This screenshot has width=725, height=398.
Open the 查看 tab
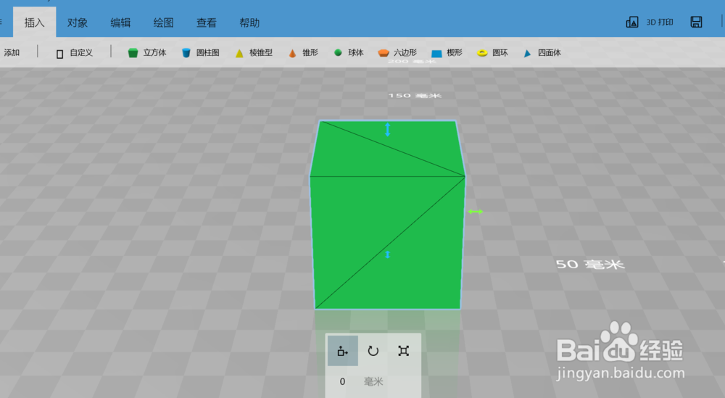point(206,22)
